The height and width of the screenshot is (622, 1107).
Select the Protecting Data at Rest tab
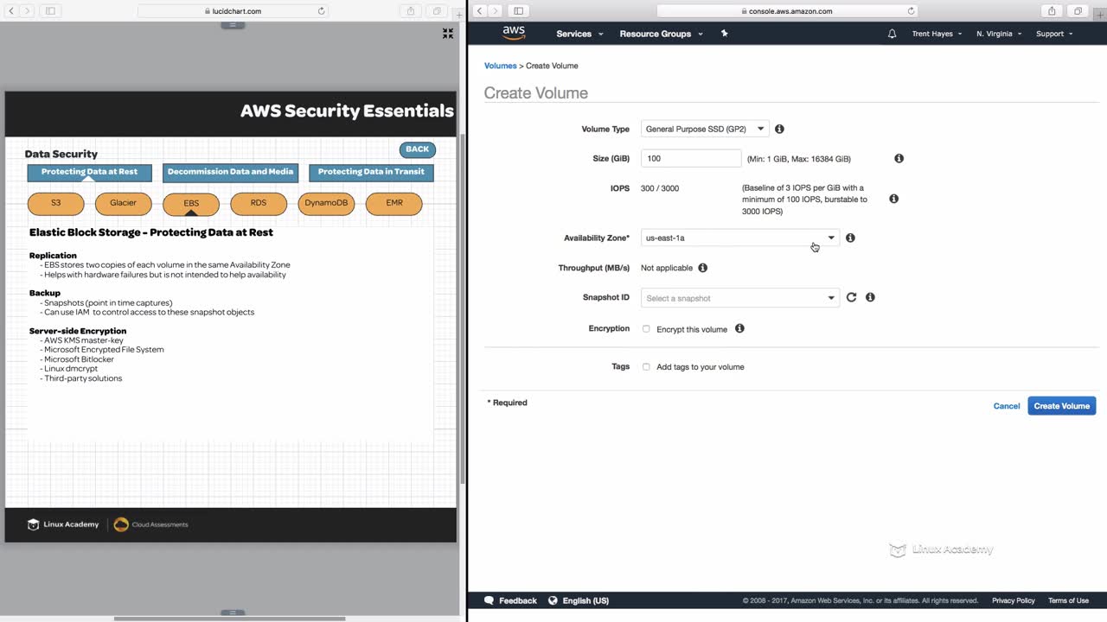tap(89, 172)
